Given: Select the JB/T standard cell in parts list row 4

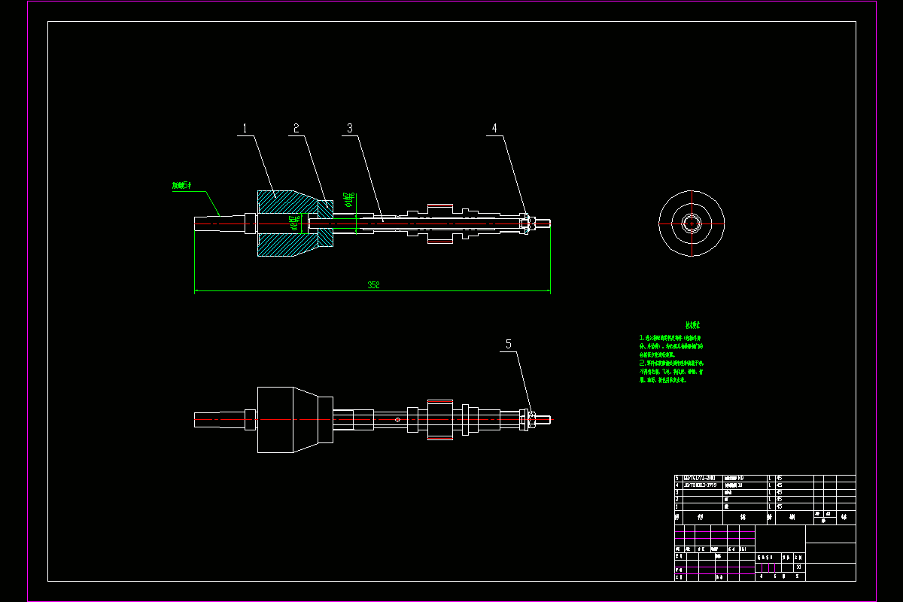Looking at the screenshot, I should tap(701, 485).
